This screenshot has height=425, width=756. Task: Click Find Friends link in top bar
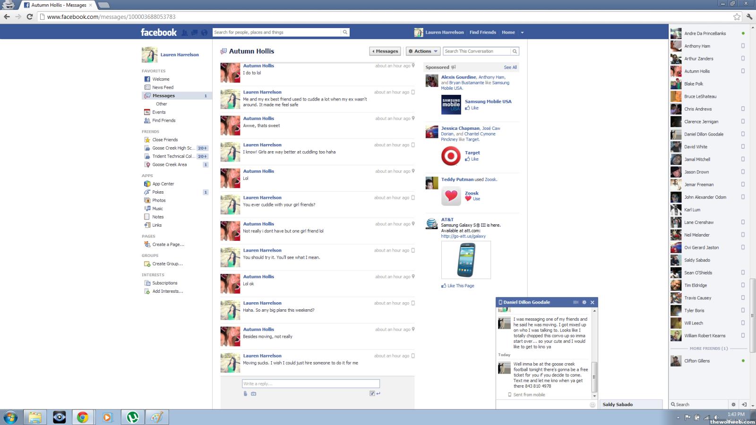(482, 33)
